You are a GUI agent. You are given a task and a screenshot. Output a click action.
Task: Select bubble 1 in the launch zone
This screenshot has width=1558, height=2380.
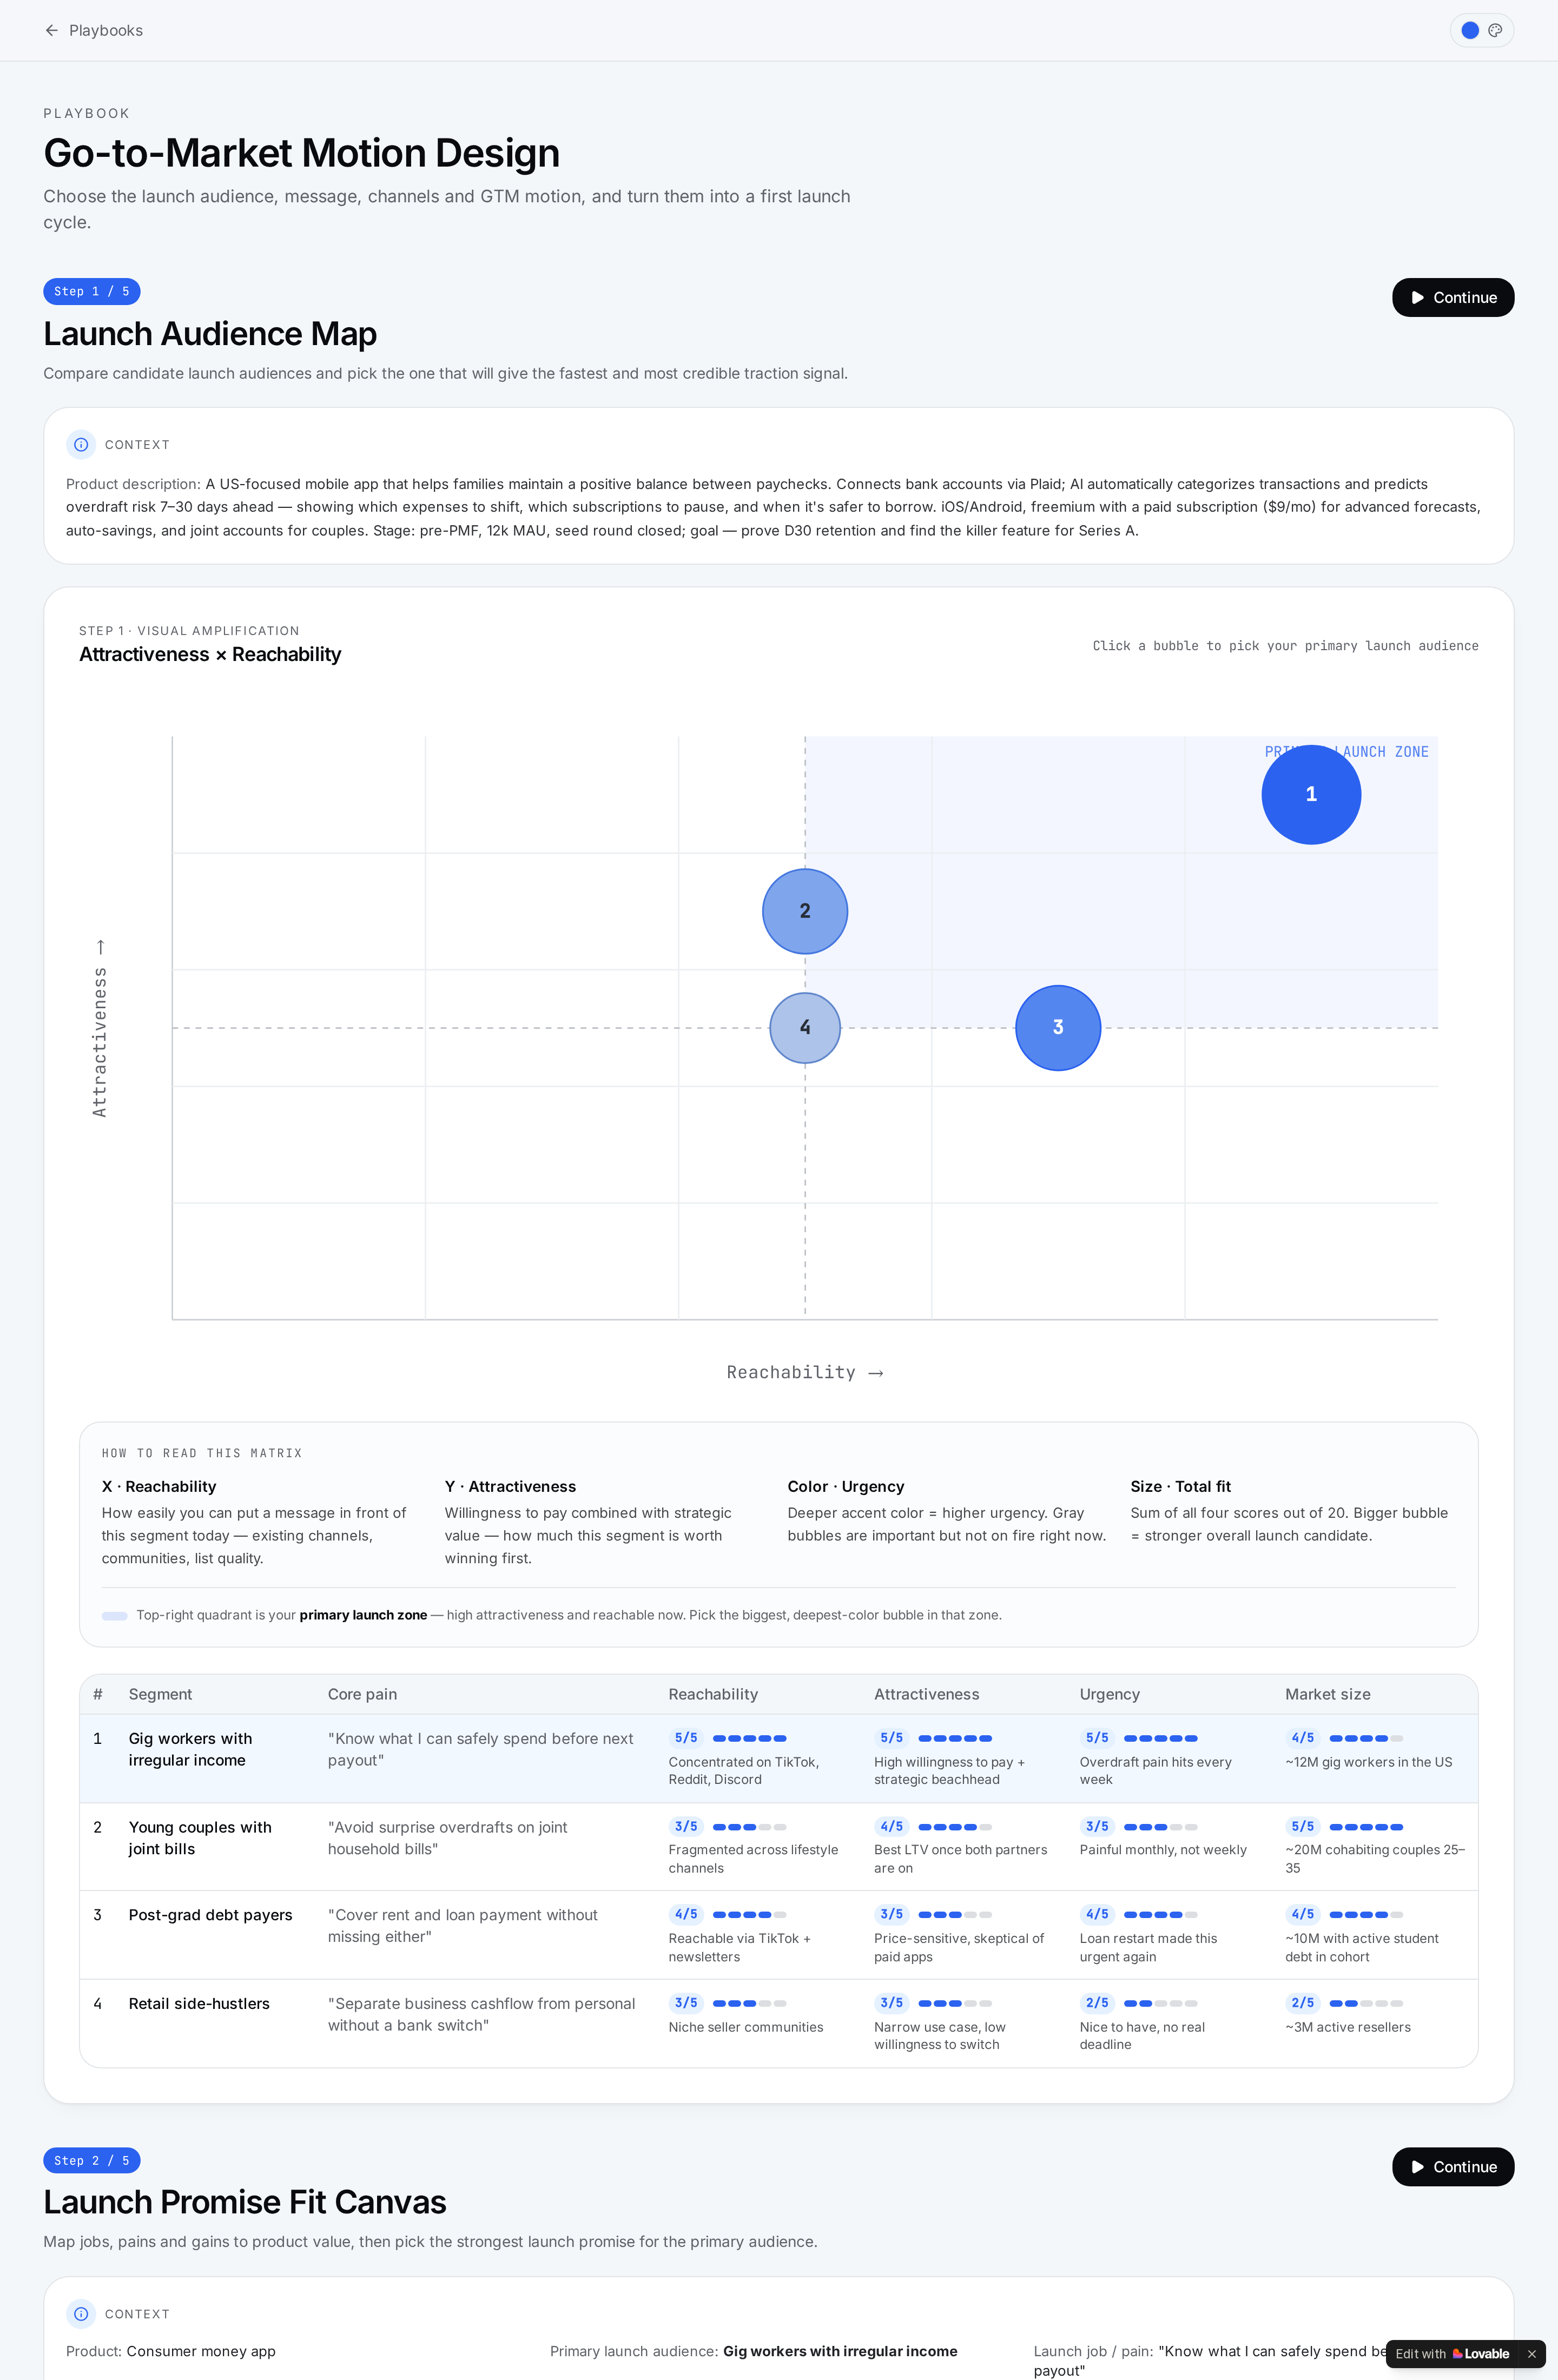(1311, 795)
